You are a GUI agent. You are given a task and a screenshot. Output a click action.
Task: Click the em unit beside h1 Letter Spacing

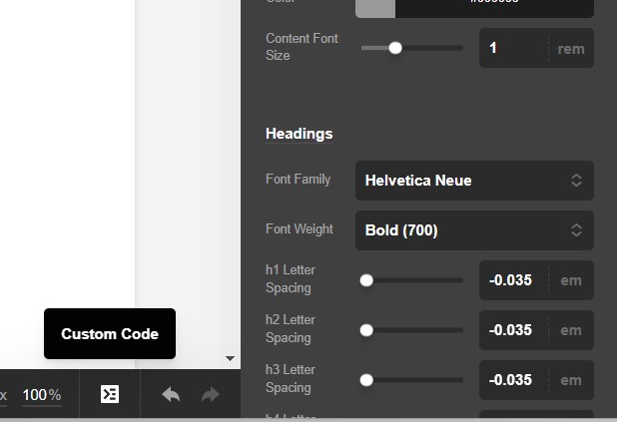pyautogui.click(x=571, y=280)
